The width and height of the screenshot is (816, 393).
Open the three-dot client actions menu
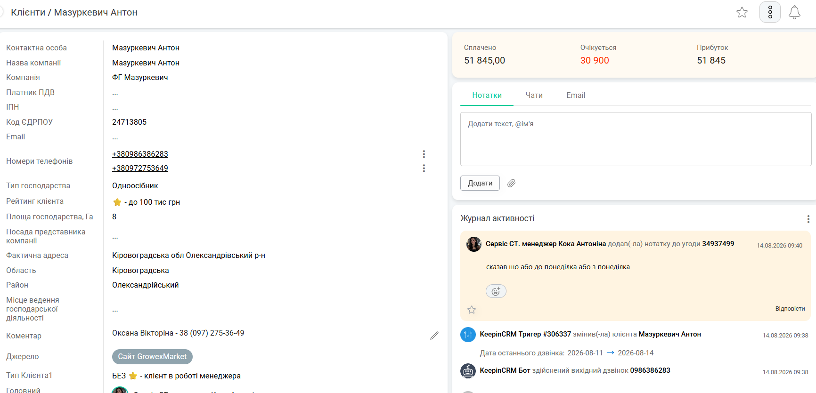point(770,12)
